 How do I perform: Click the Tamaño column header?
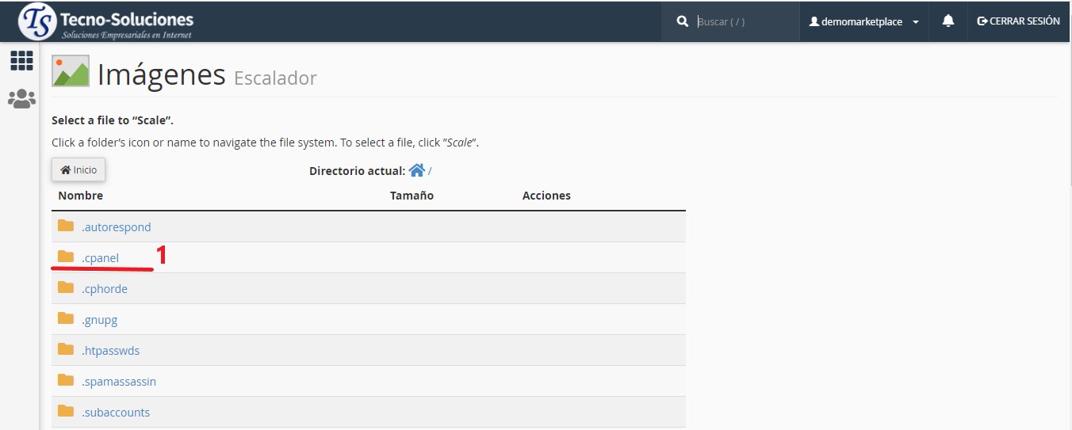coord(412,196)
